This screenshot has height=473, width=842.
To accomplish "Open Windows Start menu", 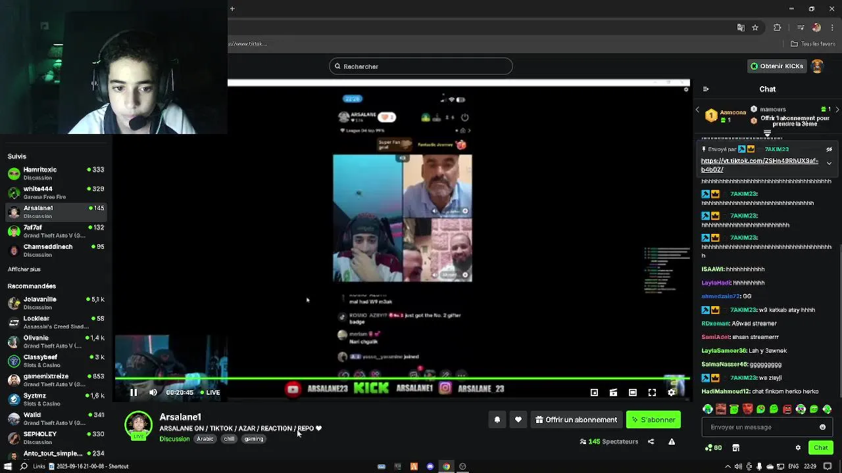I will (8, 466).
